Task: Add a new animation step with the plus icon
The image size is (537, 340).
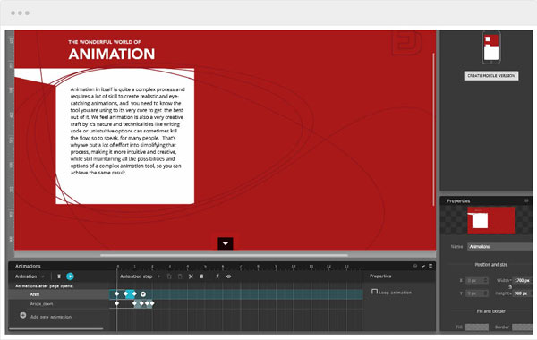Action: point(158,276)
